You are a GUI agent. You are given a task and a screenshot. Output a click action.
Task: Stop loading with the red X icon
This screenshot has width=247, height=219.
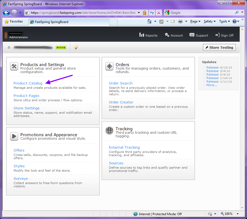click(159, 13)
